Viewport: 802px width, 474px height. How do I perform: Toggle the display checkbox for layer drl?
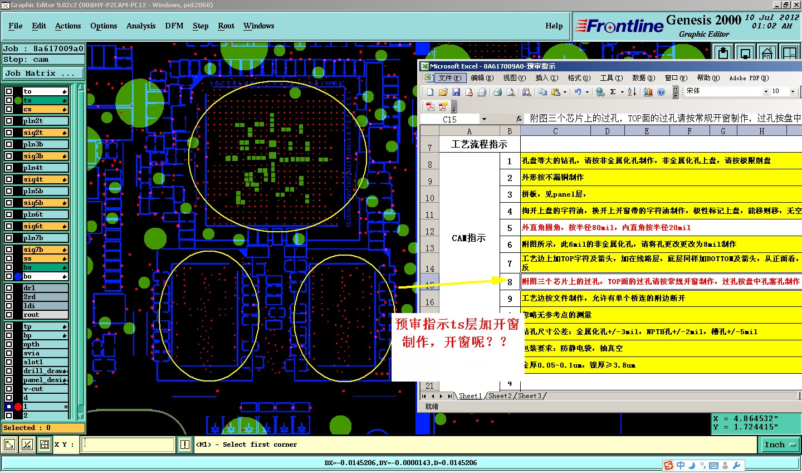9,288
